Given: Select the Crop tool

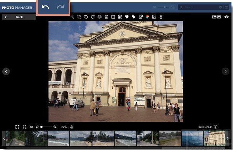Looking at the screenshot, I should [x=79, y=17].
